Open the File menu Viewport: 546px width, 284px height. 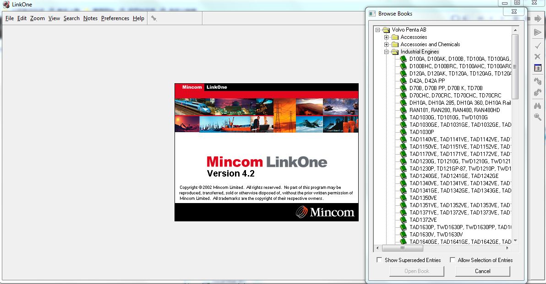pos(10,18)
